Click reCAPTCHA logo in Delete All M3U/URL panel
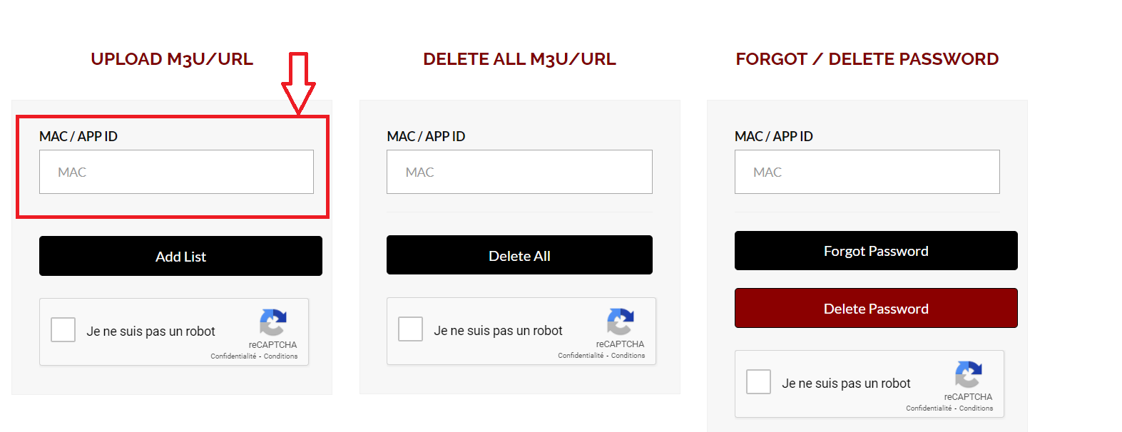Screen dimensions: 1122x432 [x=621, y=322]
